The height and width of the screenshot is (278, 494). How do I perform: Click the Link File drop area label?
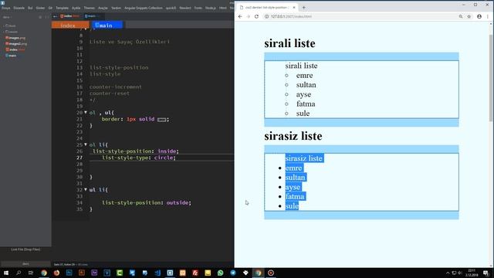(25, 249)
